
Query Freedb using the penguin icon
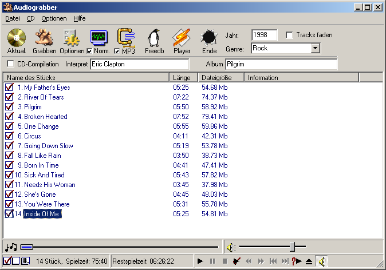coord(155,41)
